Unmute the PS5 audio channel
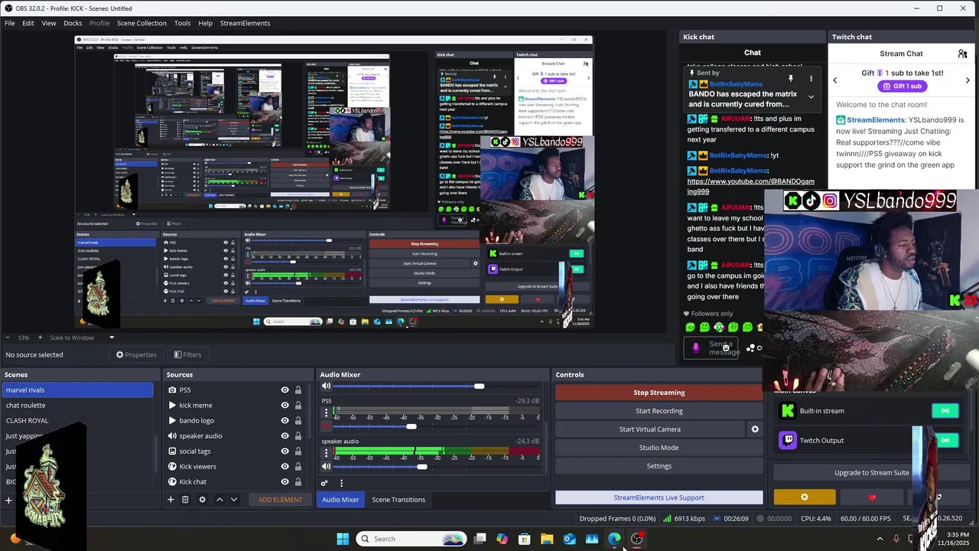979x551 pixels. [327, 426]
